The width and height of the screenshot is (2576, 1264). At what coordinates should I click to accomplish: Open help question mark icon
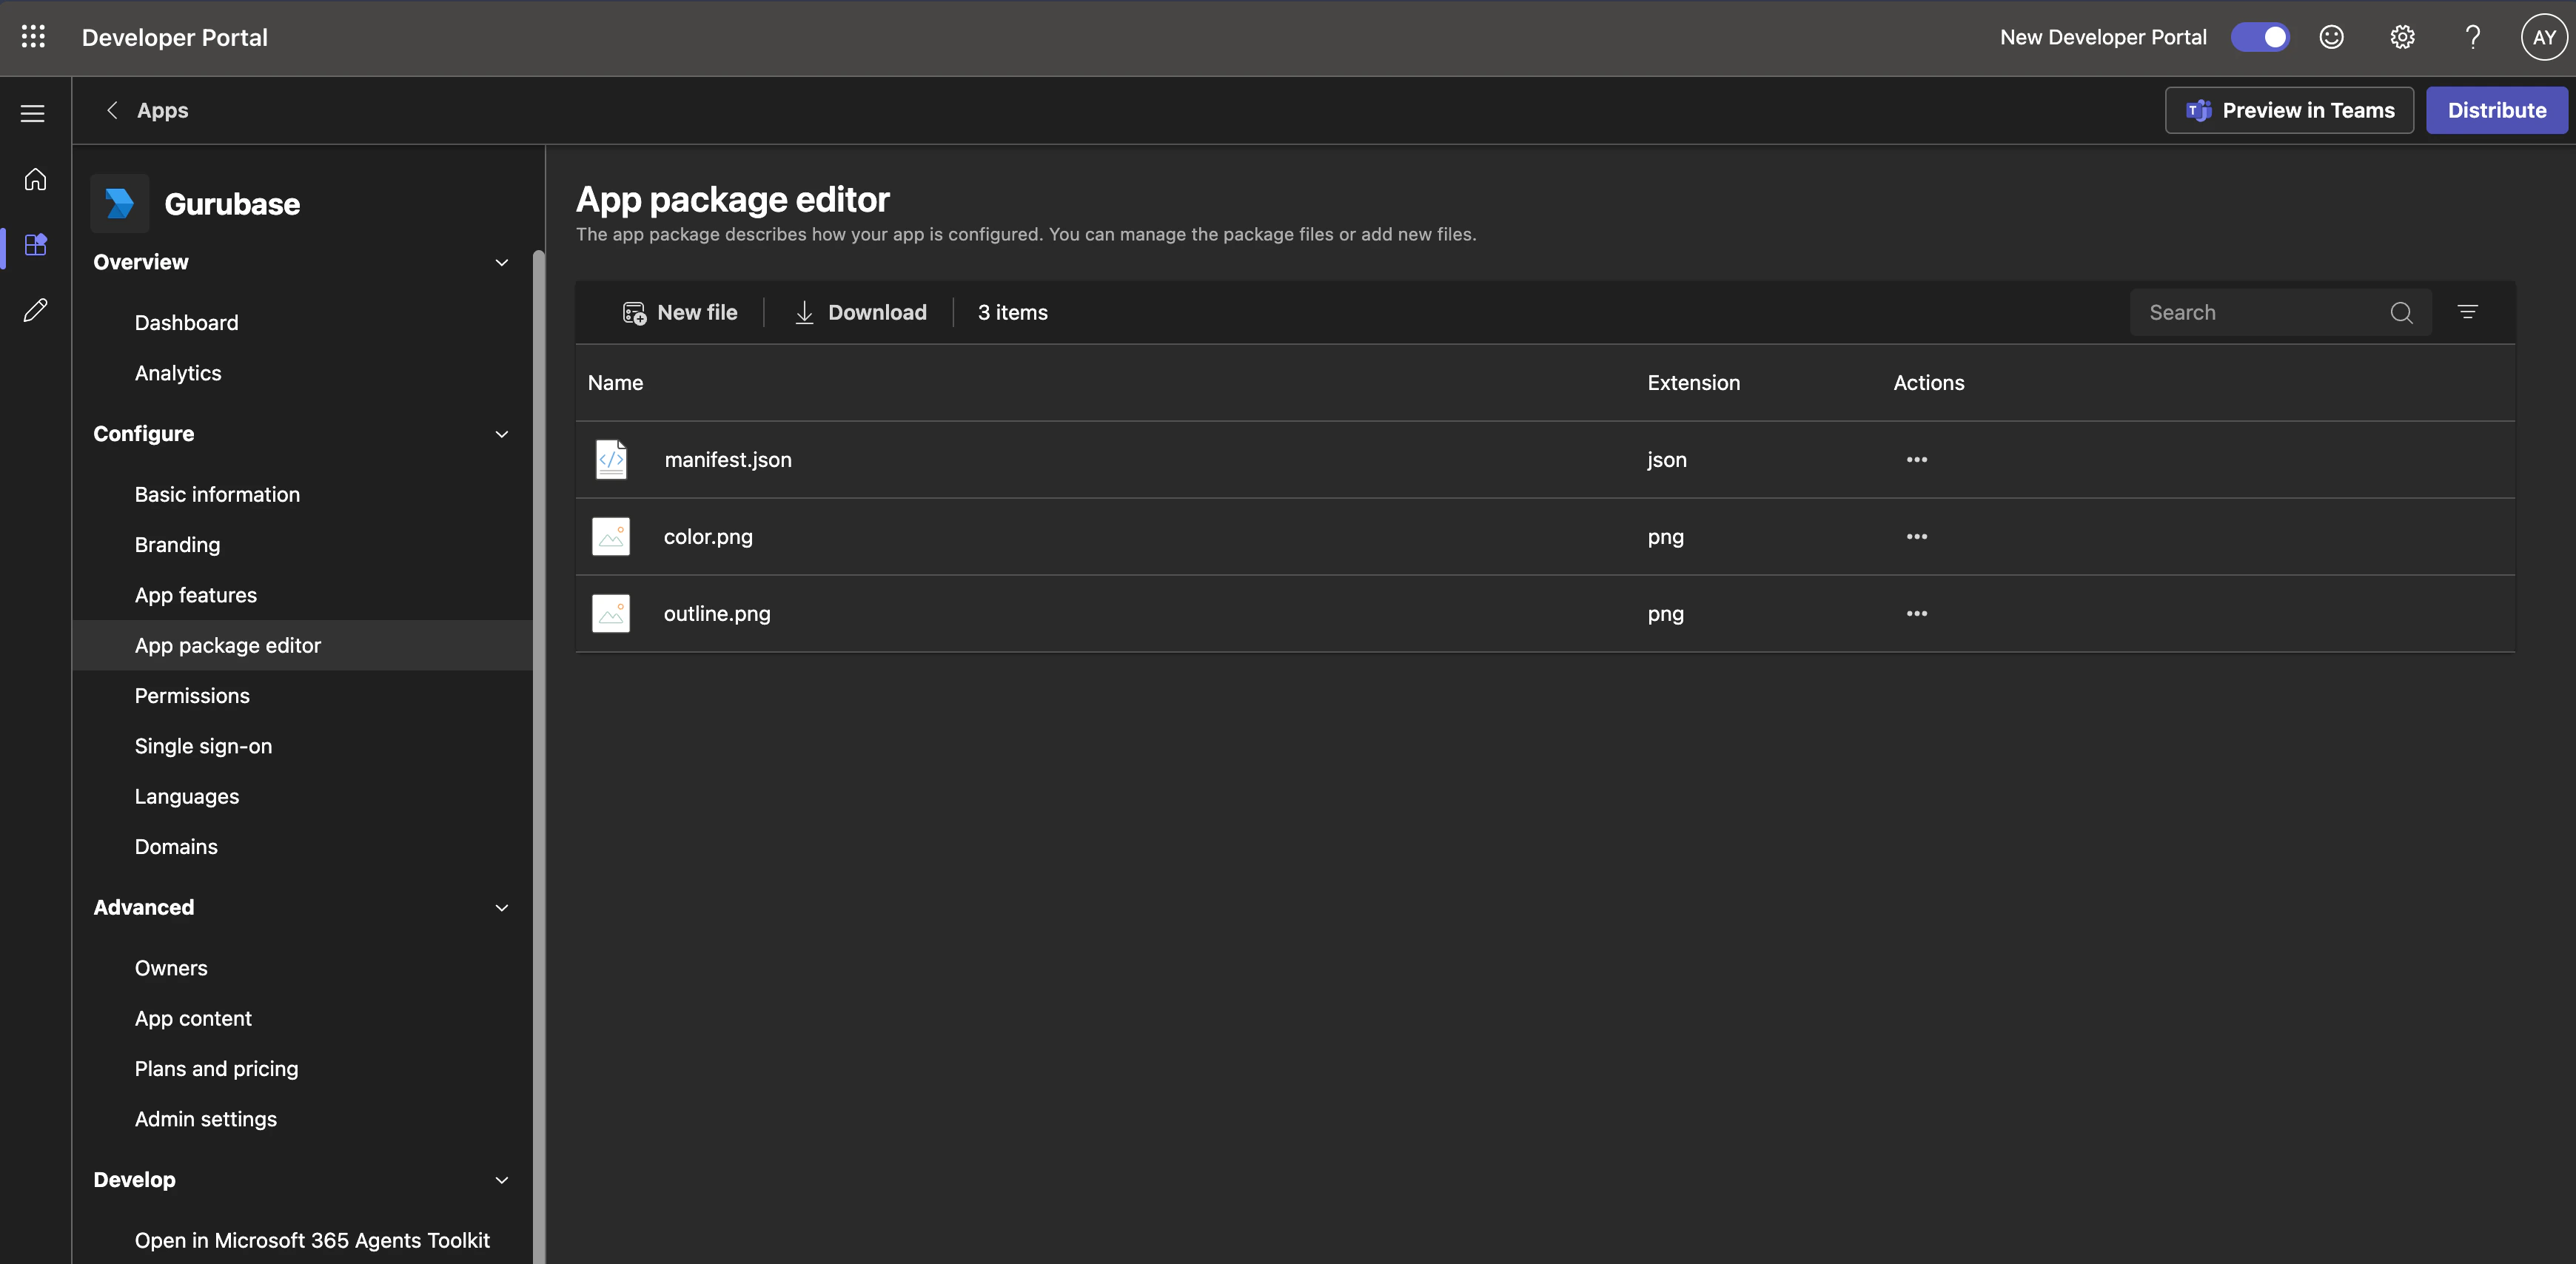tap(2472, 37)
